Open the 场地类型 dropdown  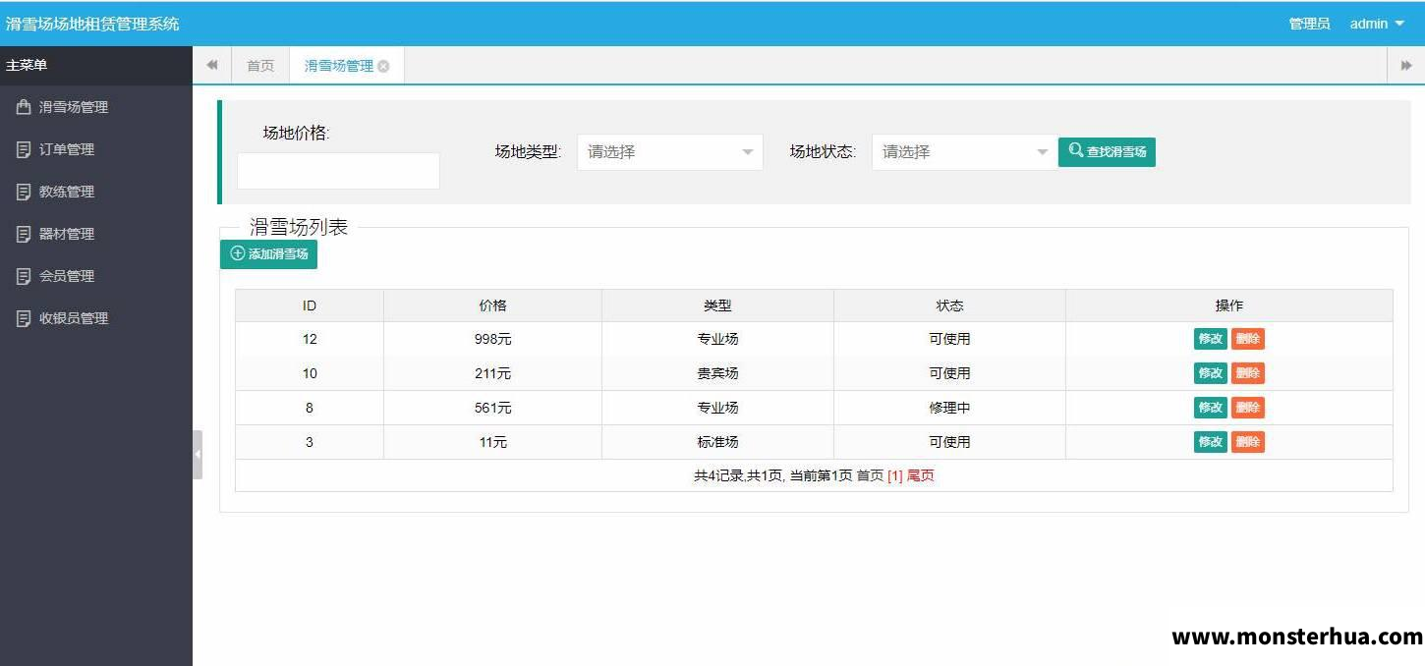tap(670, 152)
